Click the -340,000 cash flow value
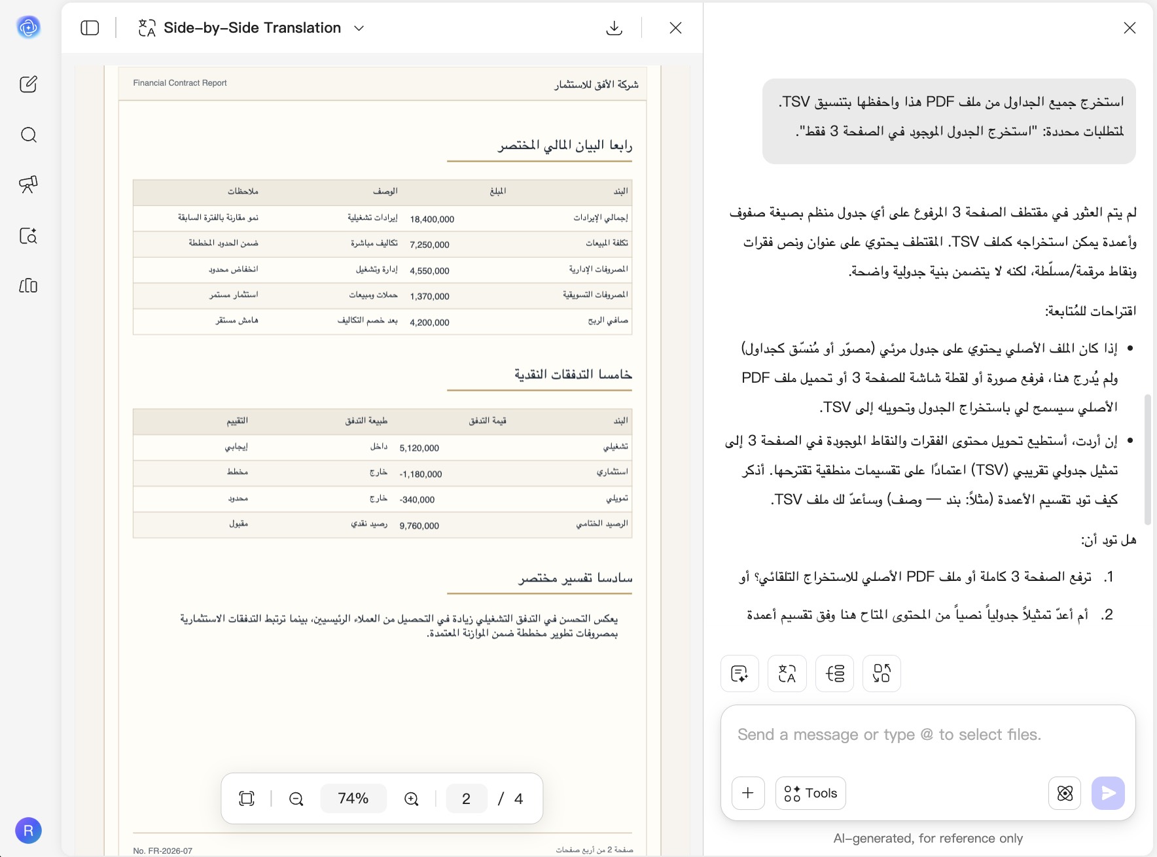 (x=417, y=500)
